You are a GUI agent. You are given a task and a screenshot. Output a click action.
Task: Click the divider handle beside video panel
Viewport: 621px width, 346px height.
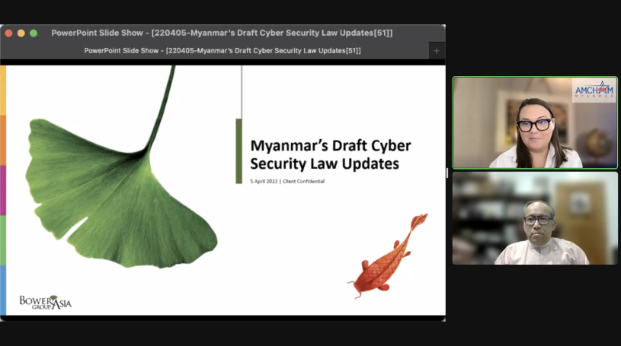click(448, 173)
